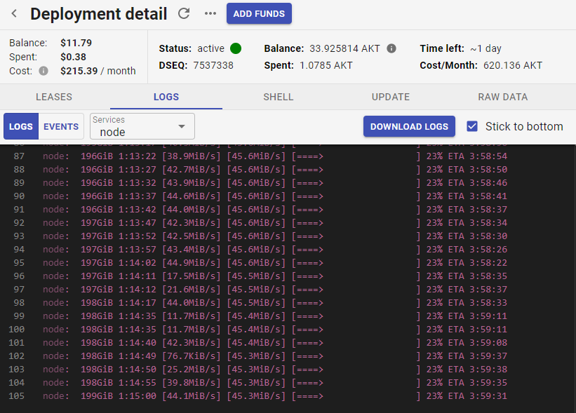The height and width of the screenshot is (413, 576).
Task: Switch to the LEASES tab
Action: coord(54,97)
